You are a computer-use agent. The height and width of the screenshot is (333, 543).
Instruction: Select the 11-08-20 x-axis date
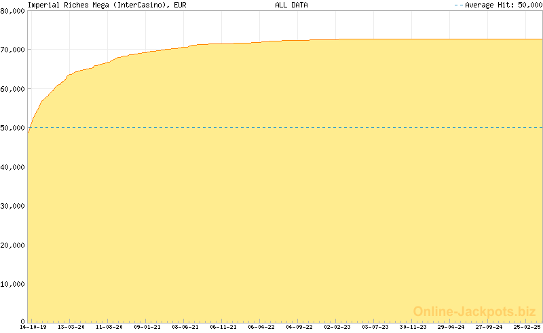pos(109,327)
